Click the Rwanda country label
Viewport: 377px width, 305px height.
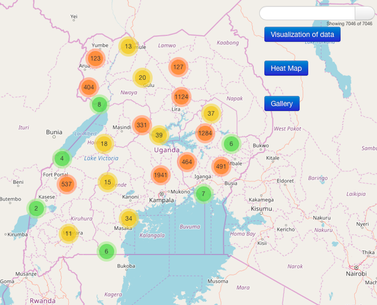click(x=43, y=301)
